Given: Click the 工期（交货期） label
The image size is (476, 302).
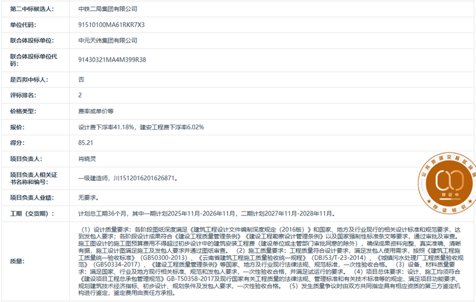Looking at the screenshot, I should [32, 214].
